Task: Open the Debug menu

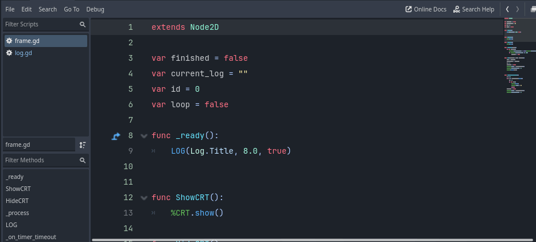Action: 95,9
